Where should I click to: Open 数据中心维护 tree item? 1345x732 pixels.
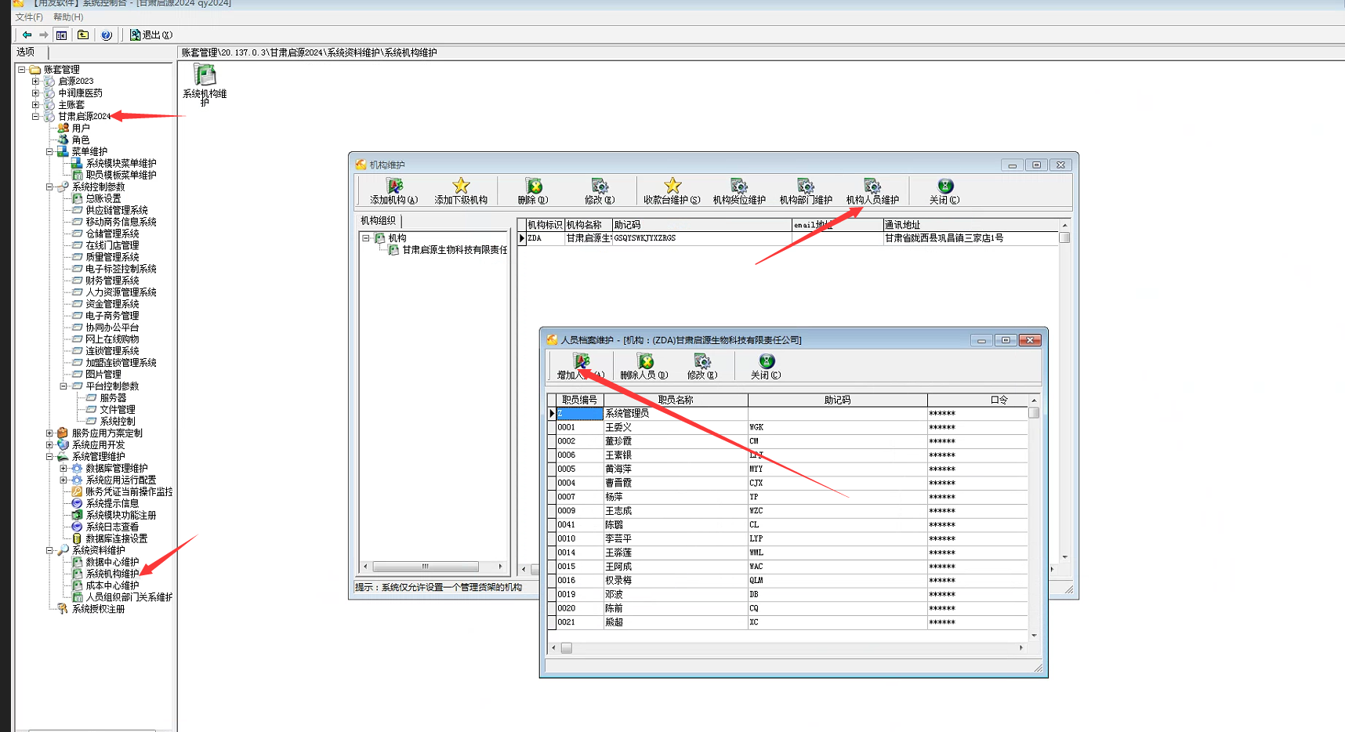[x=112, y=563]
